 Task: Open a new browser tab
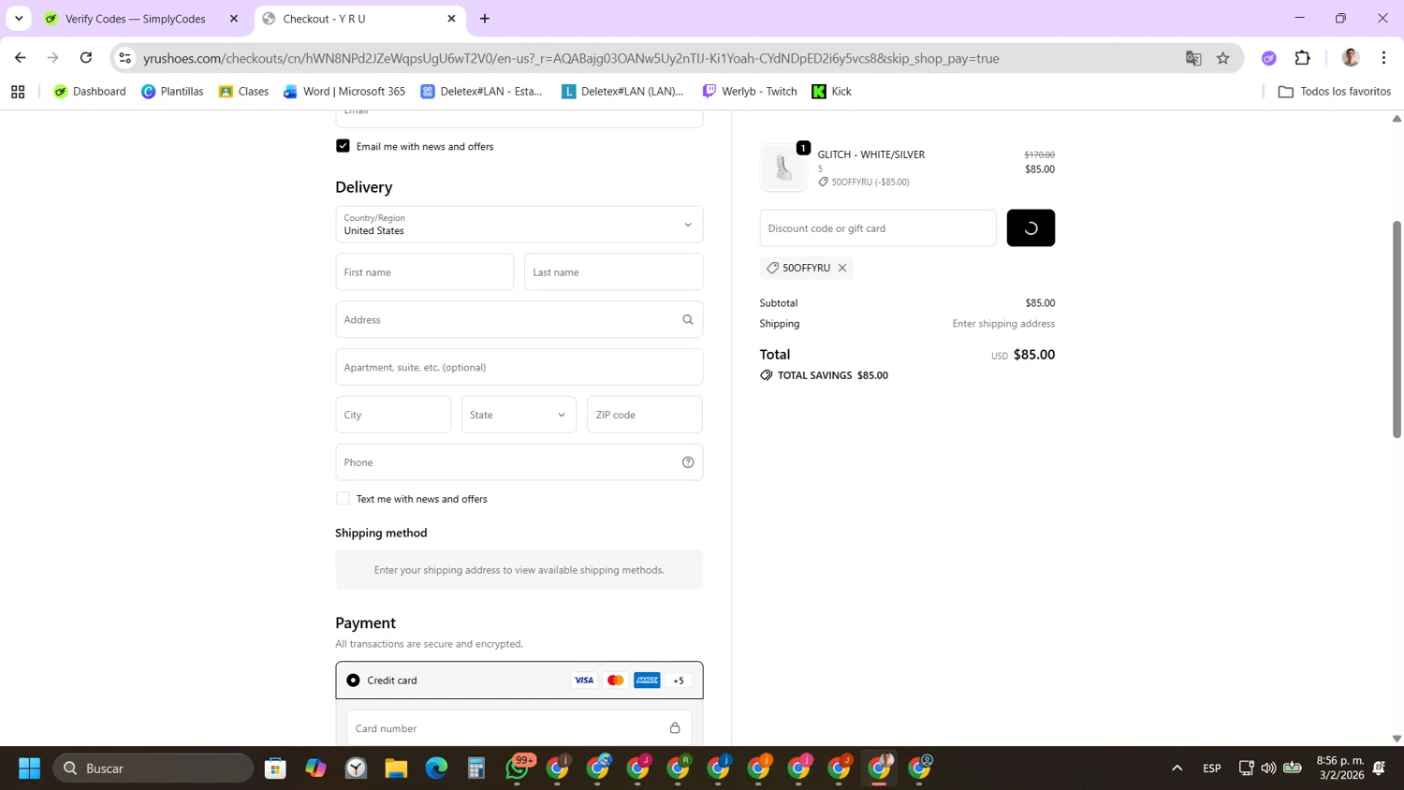(485, 19)
